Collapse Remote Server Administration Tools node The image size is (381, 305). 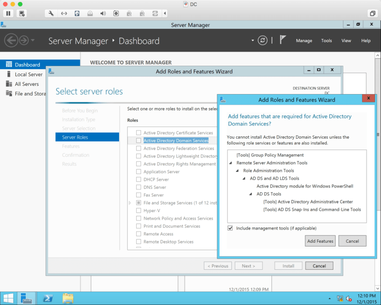coord(231,163)
